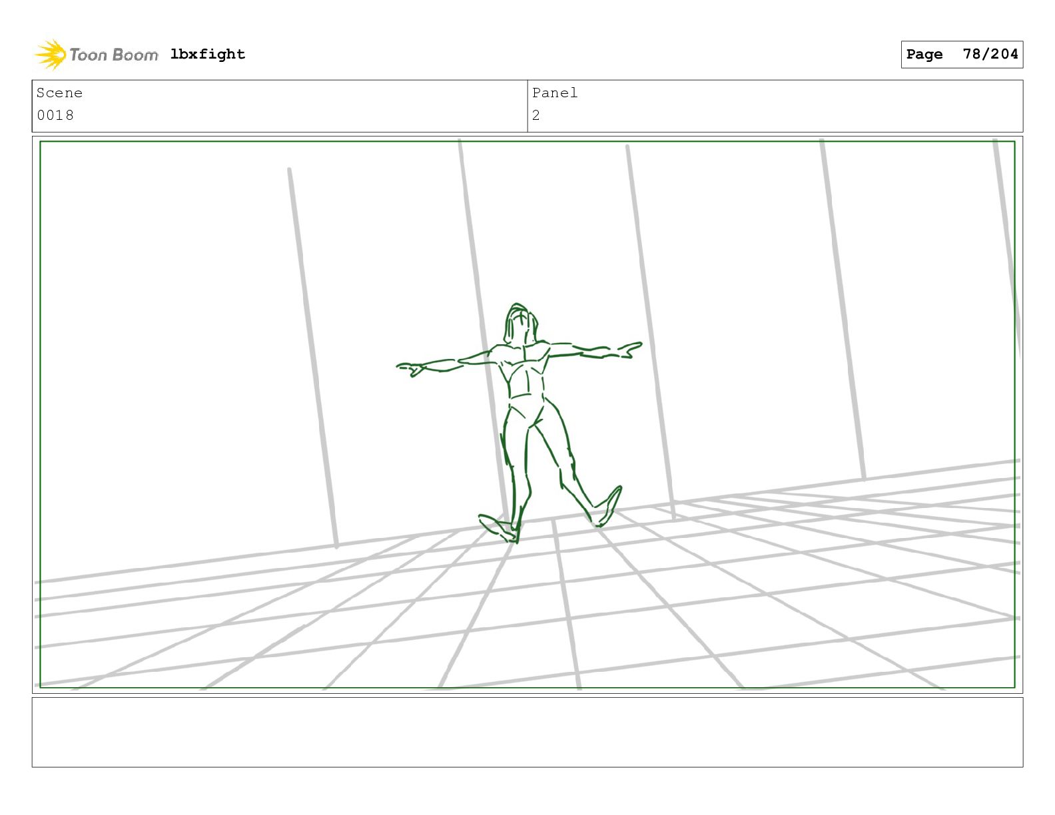Select the lbxfight project title
Image resolution: width=1055 pixels, height=815 pixels.
[208, 54]
